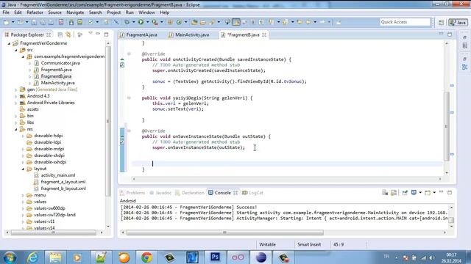Screen dimensions: 471x264
Task: Close the FragmentB.java editor tab
Action: pyautogui.click(x=264, y=34)
